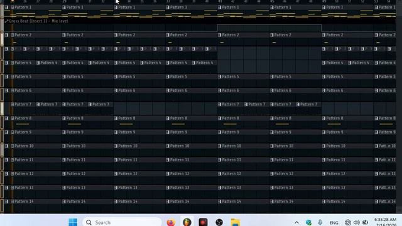Click the taskbar Search field
Screen dimensions: 402x226
122,222
